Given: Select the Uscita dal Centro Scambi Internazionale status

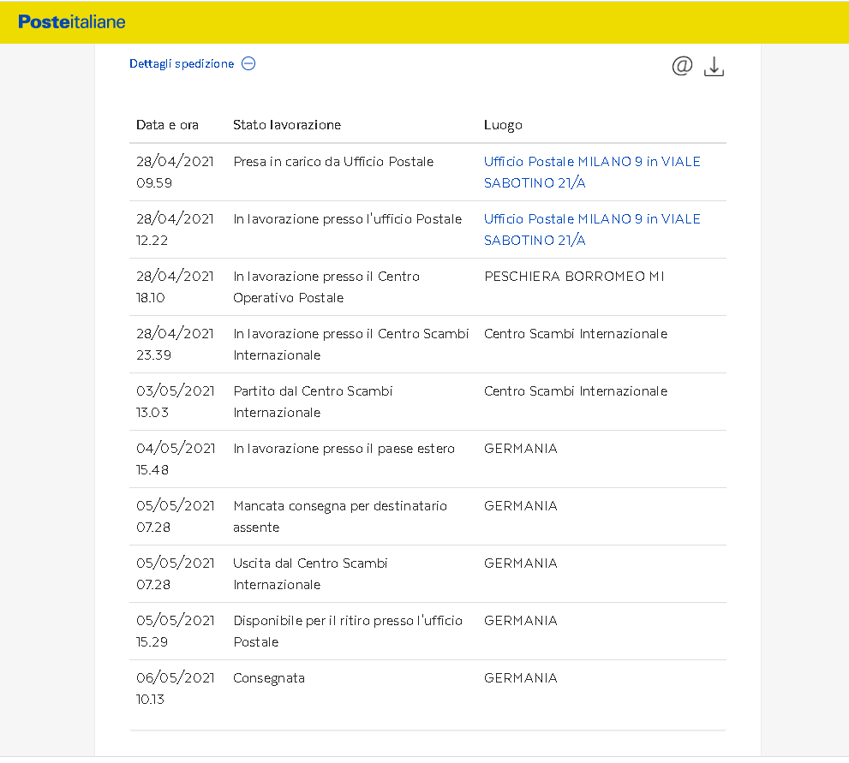Looking at the screenshot, I should pos(310,574).
